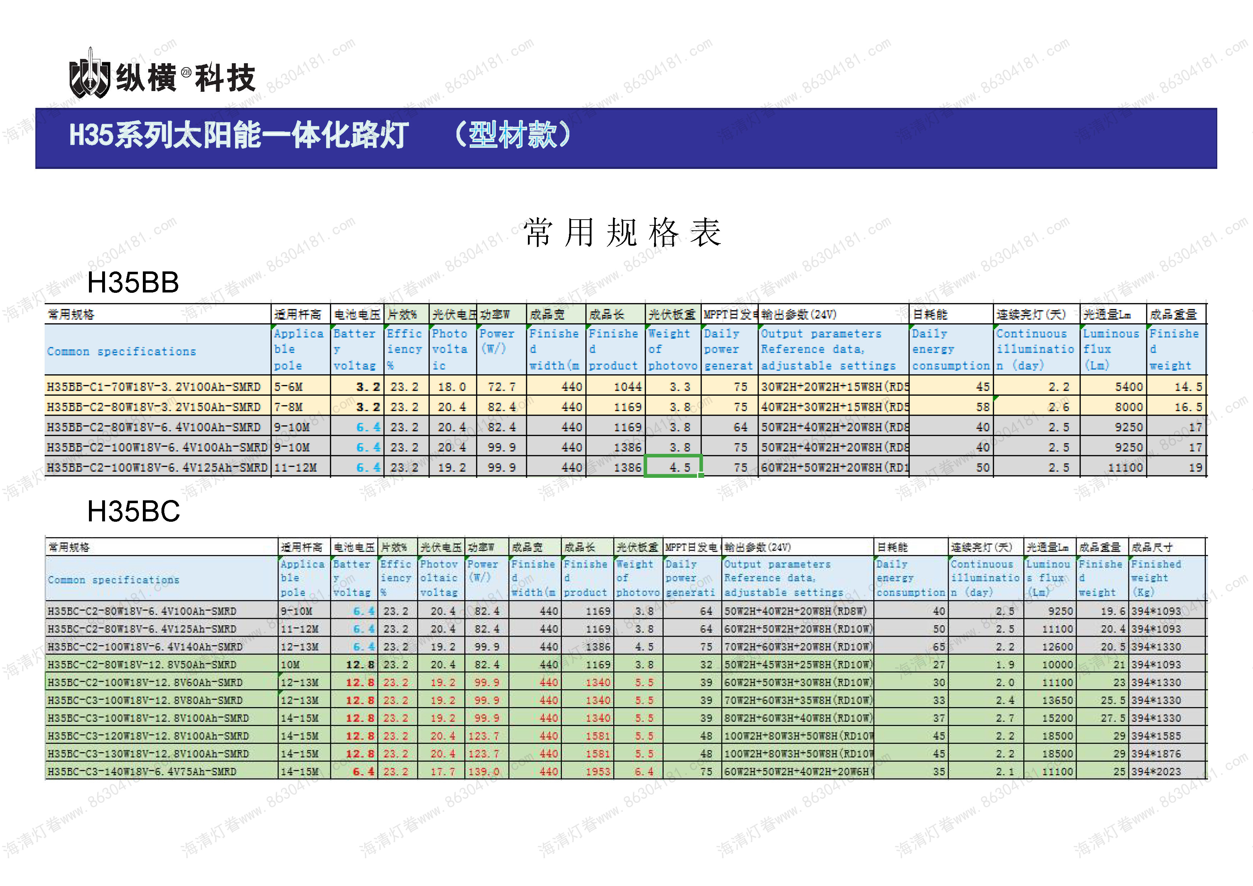This screenshot has width=1253, height=886.
Task: Click the 常用规格表 heading
Action: (623, 233)
